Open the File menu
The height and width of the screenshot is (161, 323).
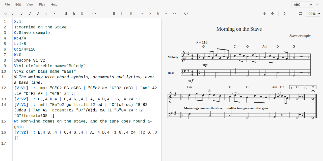7,5
